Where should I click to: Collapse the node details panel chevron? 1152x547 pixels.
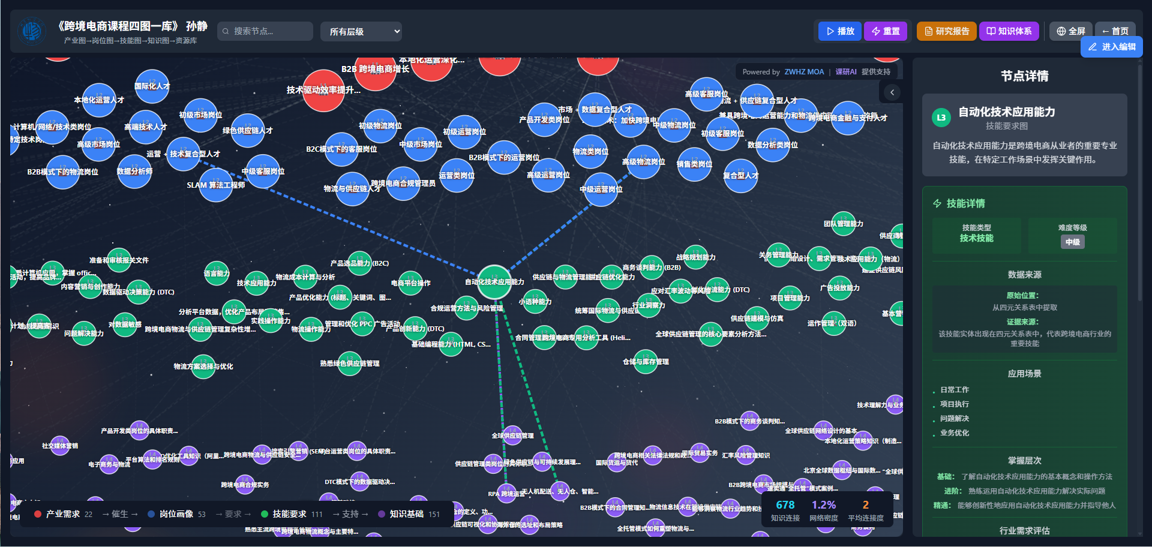(892, 92)
